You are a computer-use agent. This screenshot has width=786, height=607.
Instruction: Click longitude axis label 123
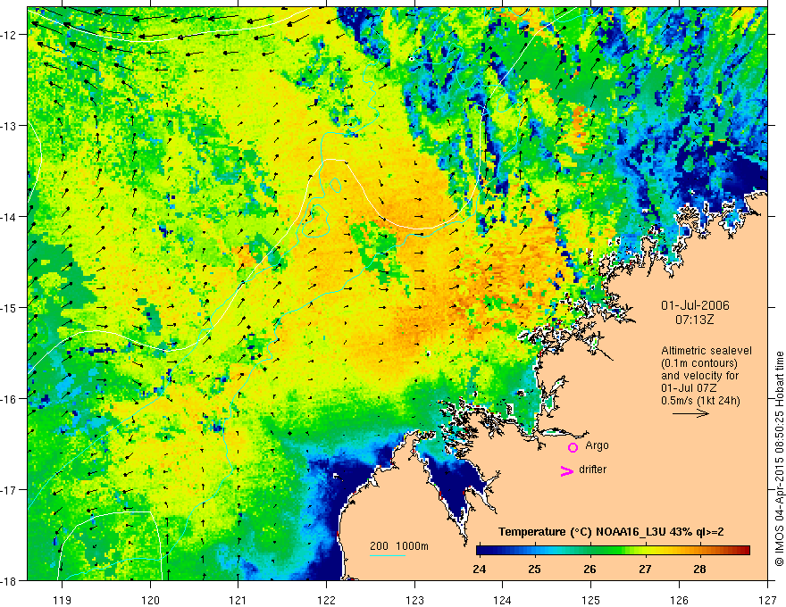coord(414,599)
